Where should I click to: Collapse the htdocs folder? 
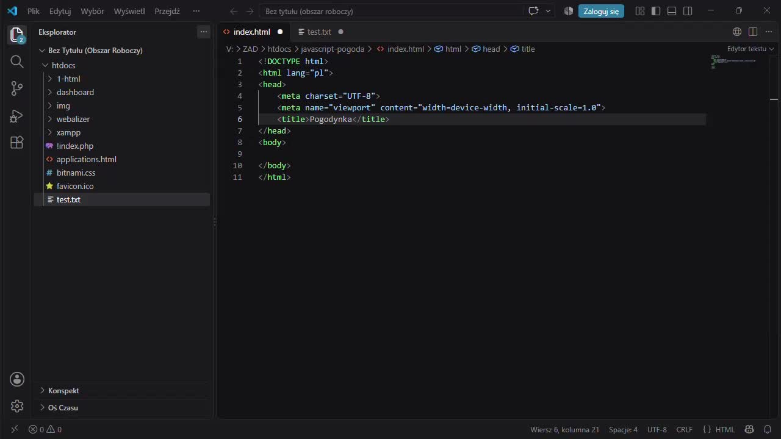(122, 65)
